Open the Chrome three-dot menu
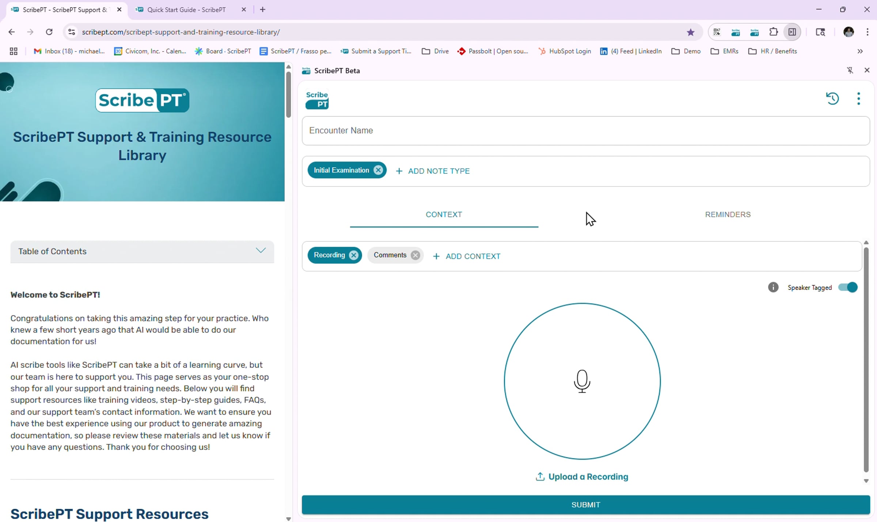 pos(867,32)
